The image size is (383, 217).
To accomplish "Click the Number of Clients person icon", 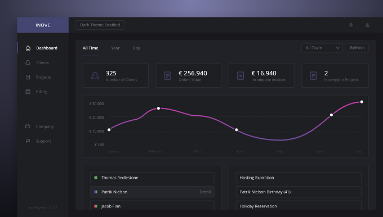I will [95, 75].
